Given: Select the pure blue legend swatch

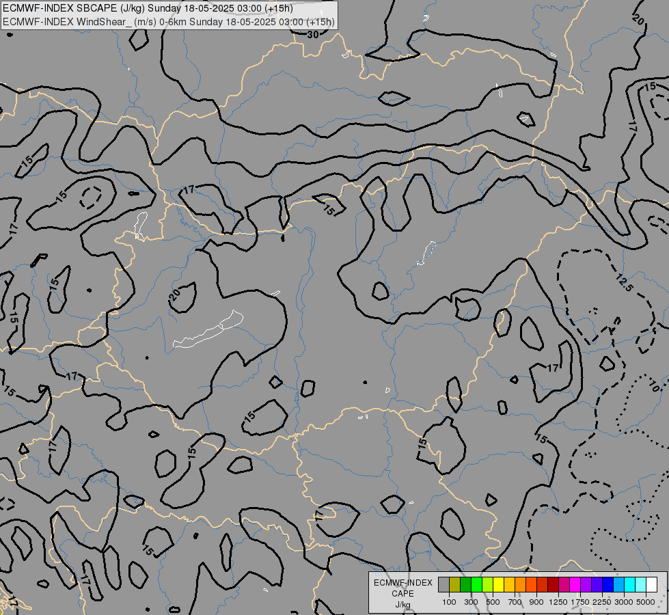Looking at the screenshot, I should tap(608, 584).
